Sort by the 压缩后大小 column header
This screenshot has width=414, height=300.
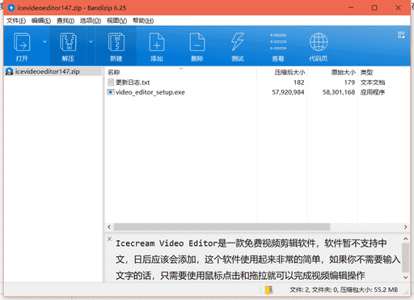(x=289, y=72)
